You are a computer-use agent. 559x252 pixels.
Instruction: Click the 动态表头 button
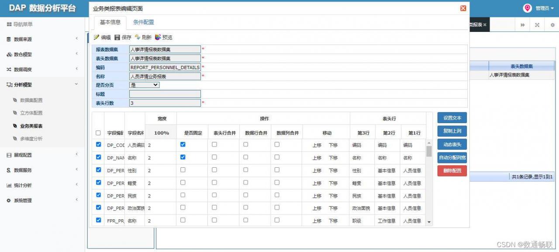(x=452, y=144)
